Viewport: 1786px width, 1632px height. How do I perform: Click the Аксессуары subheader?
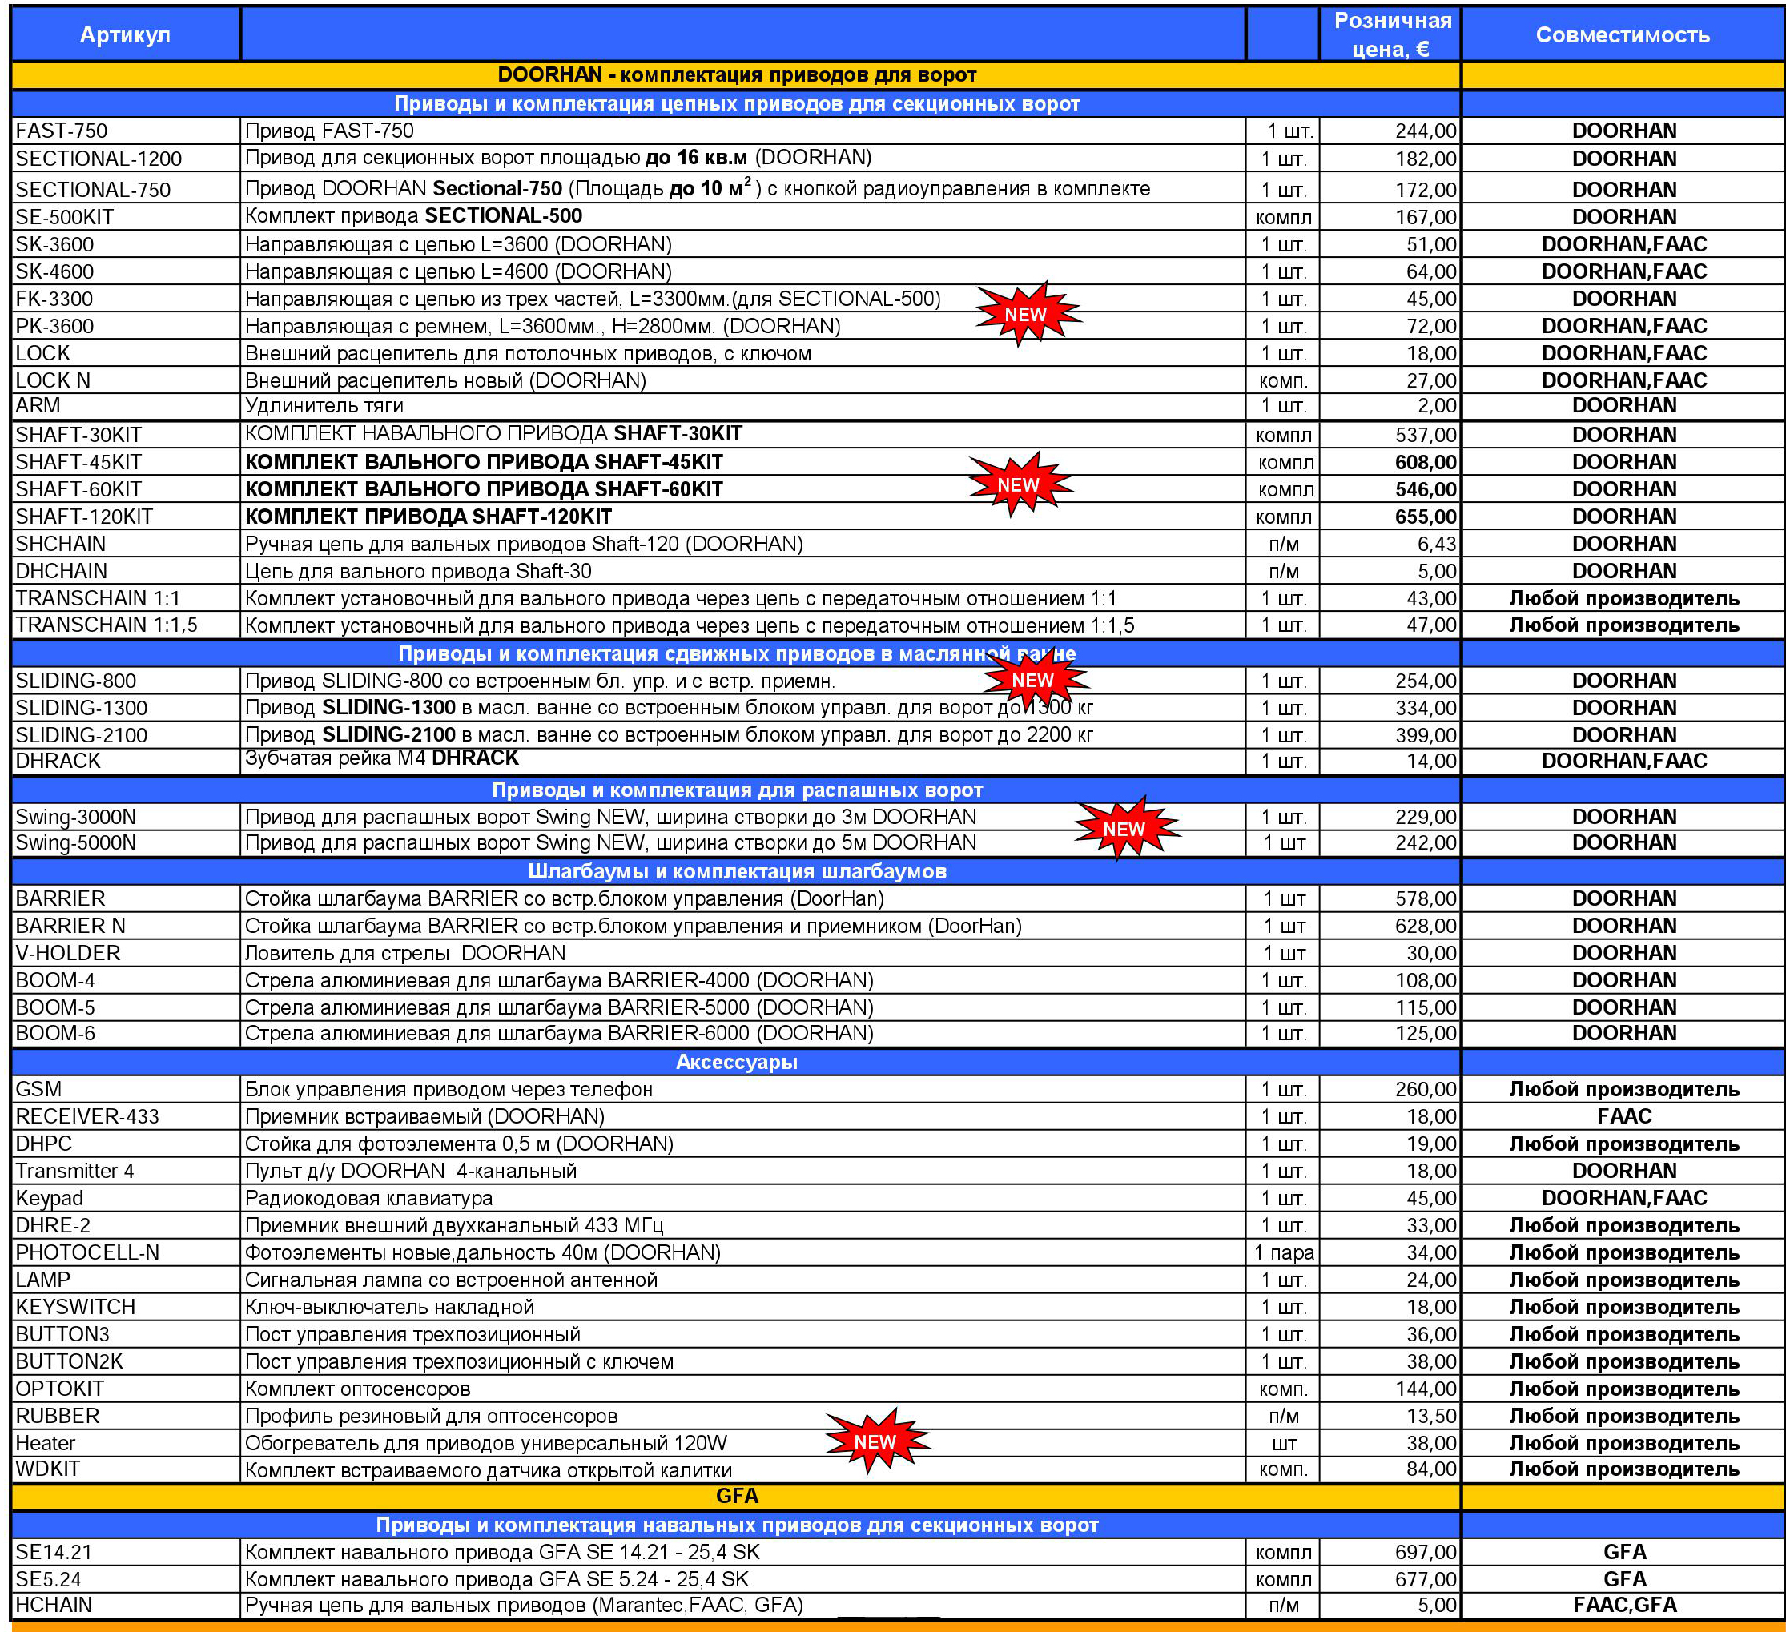(736, 1063)
